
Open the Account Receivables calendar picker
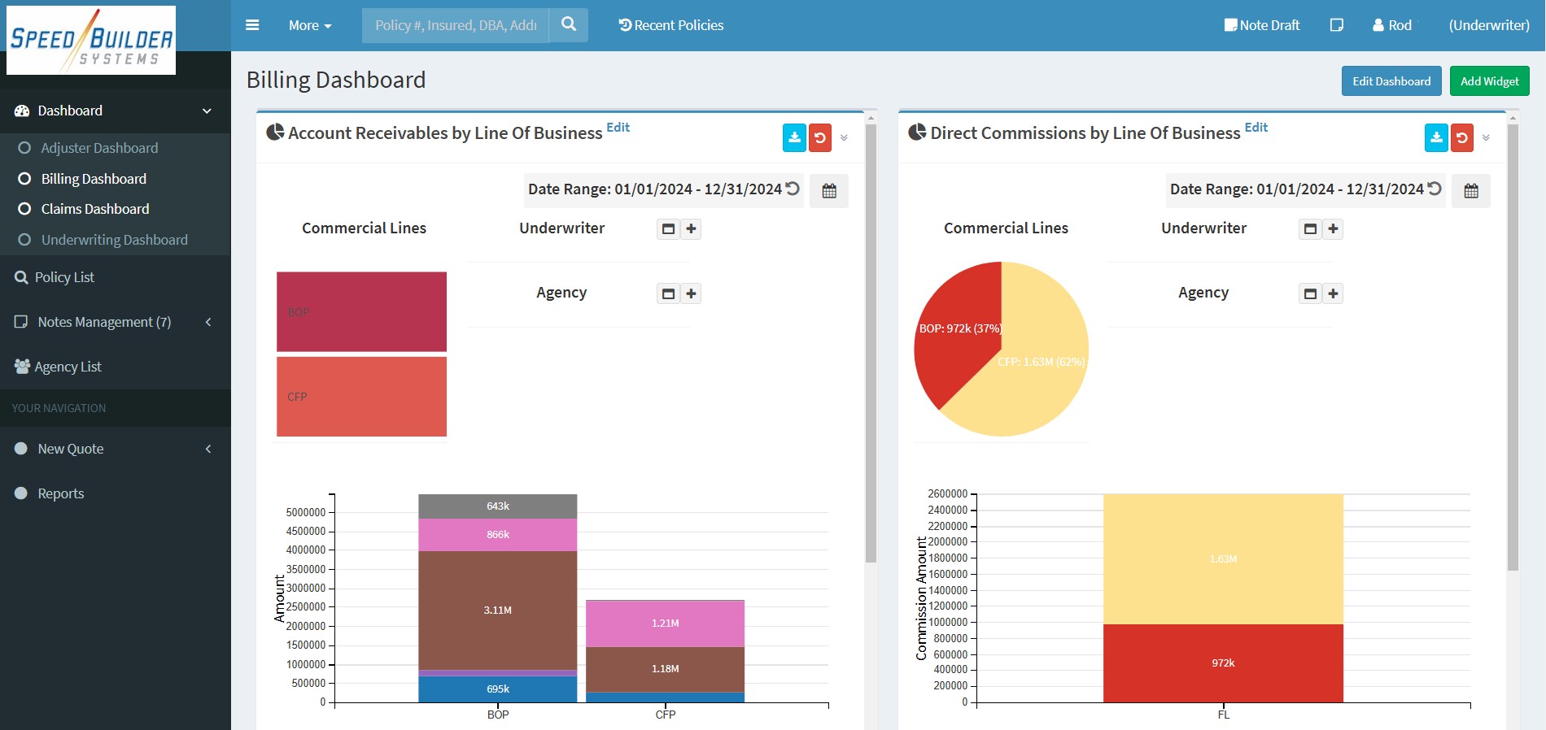829,191
